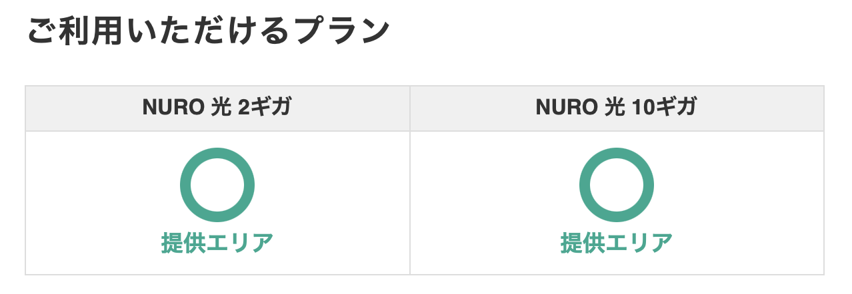Select the NURO 光 2ギガ column header
Screen dimensions: 852x294
tap(217, 108)
